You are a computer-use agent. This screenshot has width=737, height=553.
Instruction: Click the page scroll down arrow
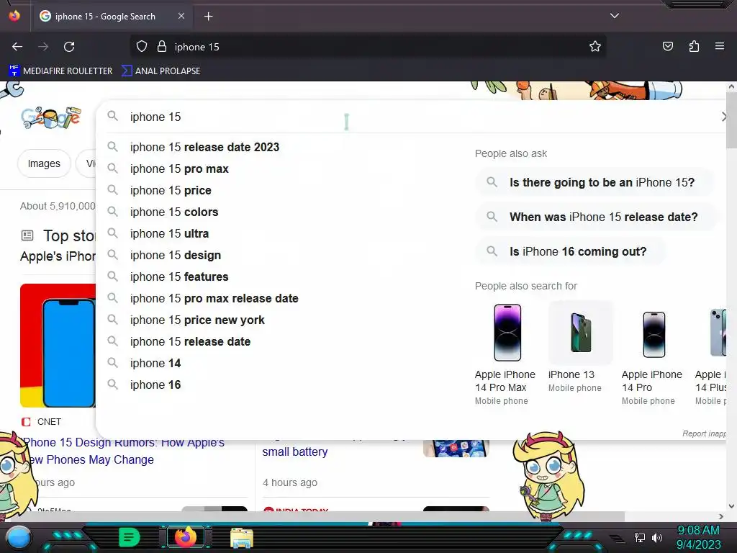click(x=731, y=506)
